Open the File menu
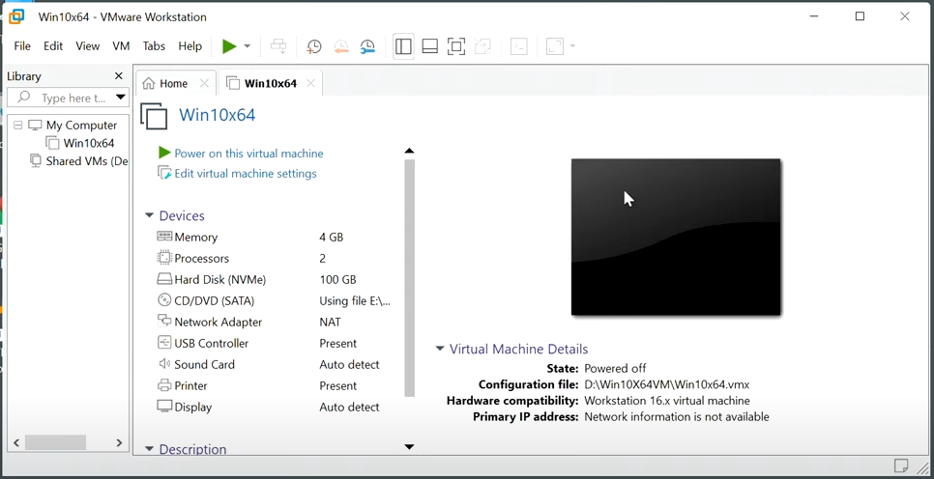 tap(22, 46)
